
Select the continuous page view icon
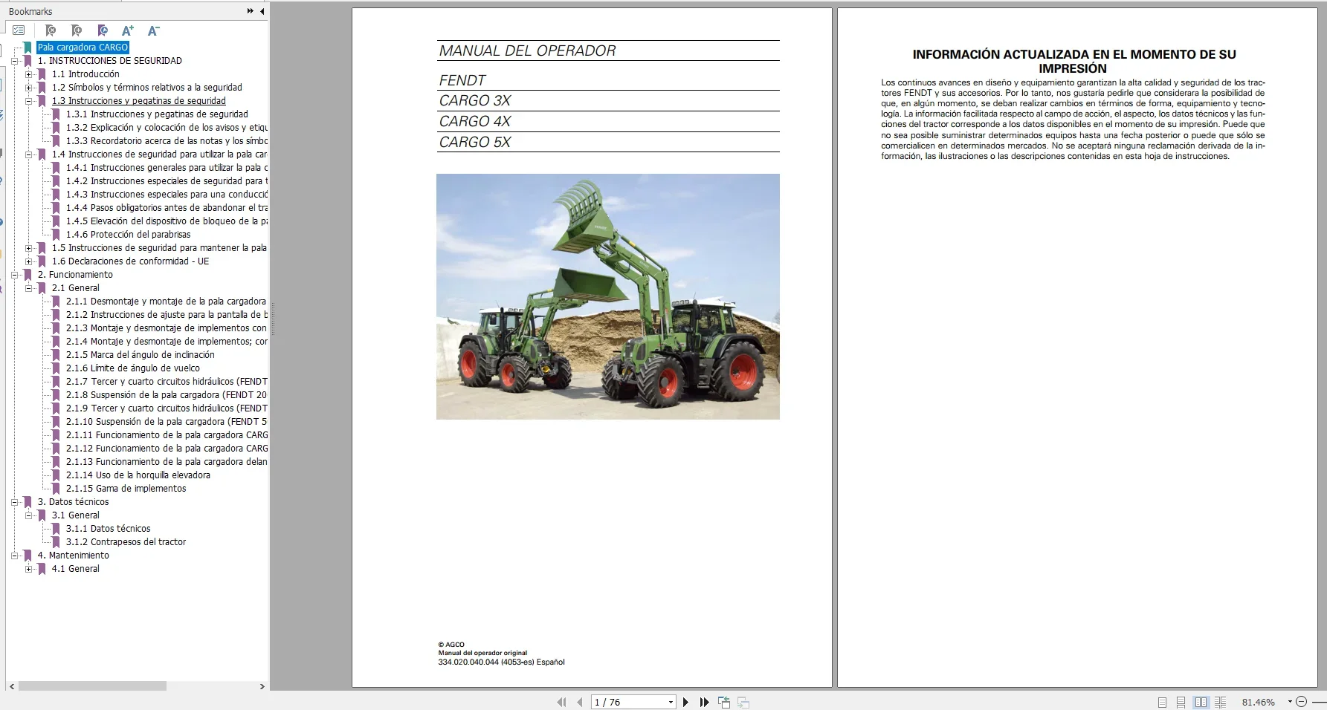(x=1182, y=702)
